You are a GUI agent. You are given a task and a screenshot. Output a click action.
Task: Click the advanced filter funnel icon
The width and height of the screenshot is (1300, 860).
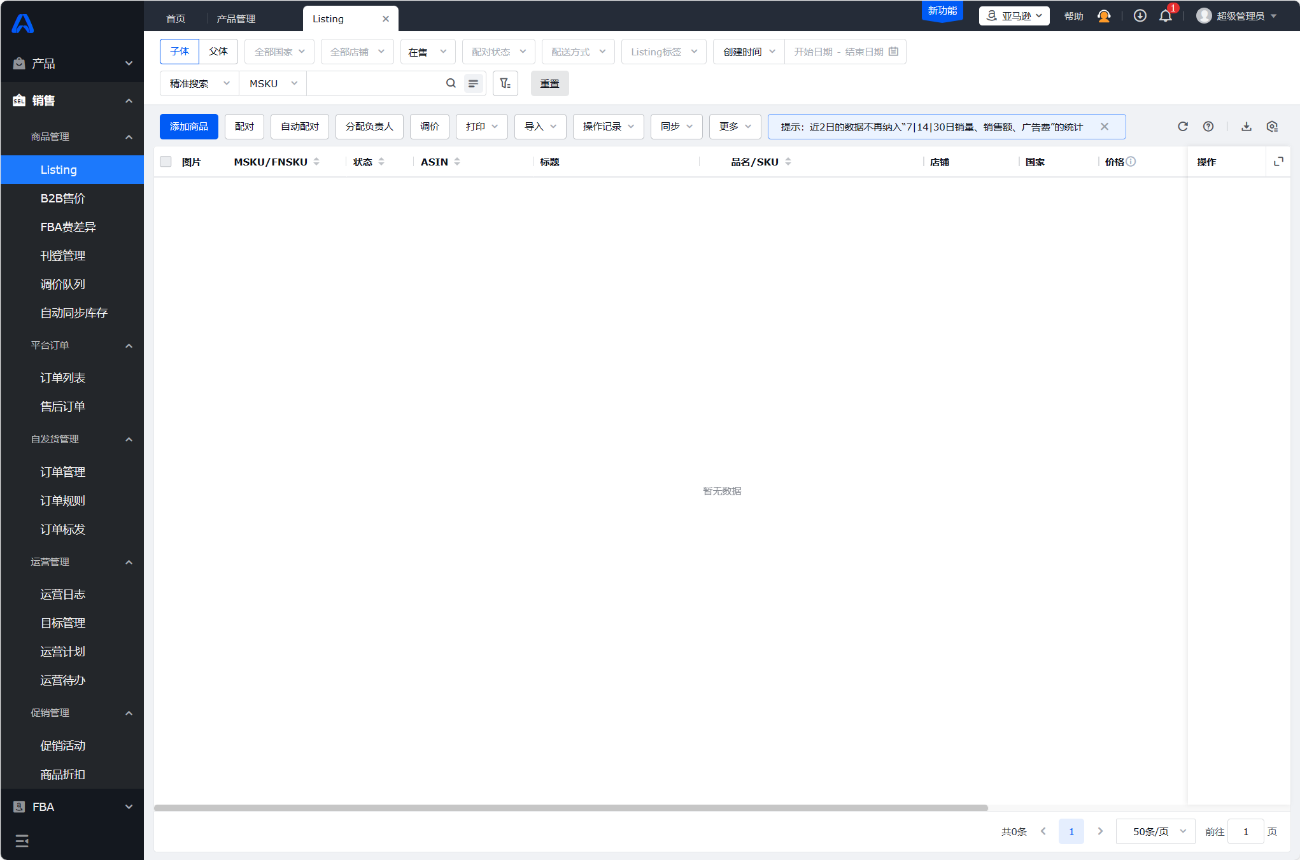coord(505,83)
